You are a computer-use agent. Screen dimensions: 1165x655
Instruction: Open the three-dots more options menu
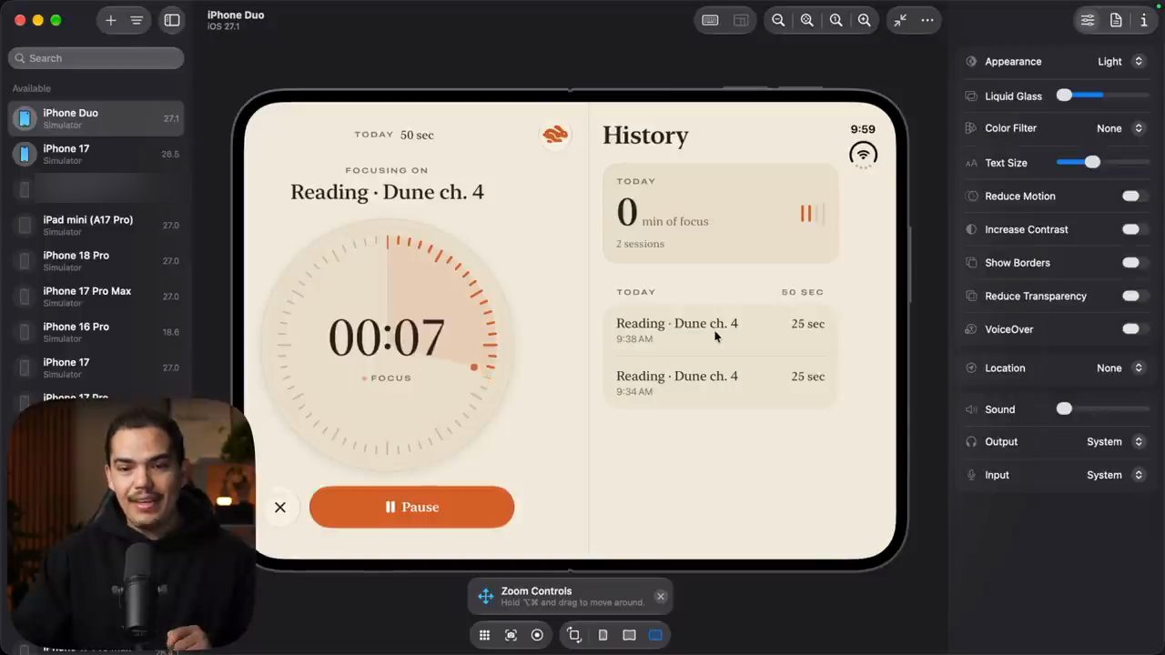927,20
